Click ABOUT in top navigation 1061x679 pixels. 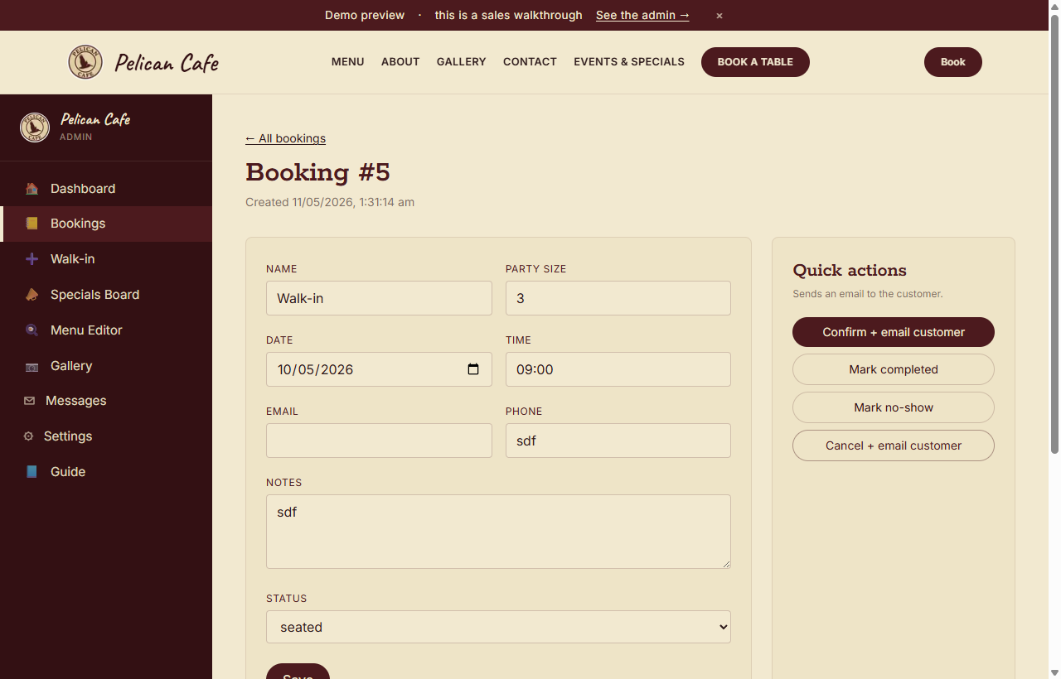point(400,62)
